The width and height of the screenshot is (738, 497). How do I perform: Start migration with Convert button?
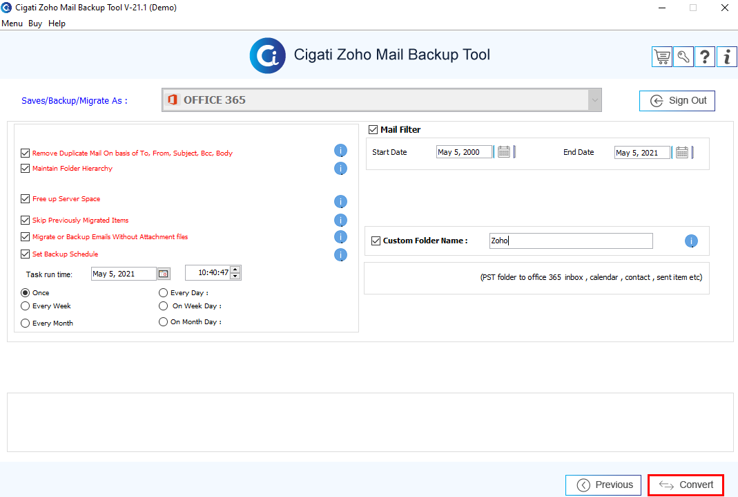pyautogui.click(x=686, y=485)
